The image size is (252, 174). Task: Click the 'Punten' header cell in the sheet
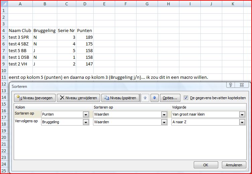(85, 30)
